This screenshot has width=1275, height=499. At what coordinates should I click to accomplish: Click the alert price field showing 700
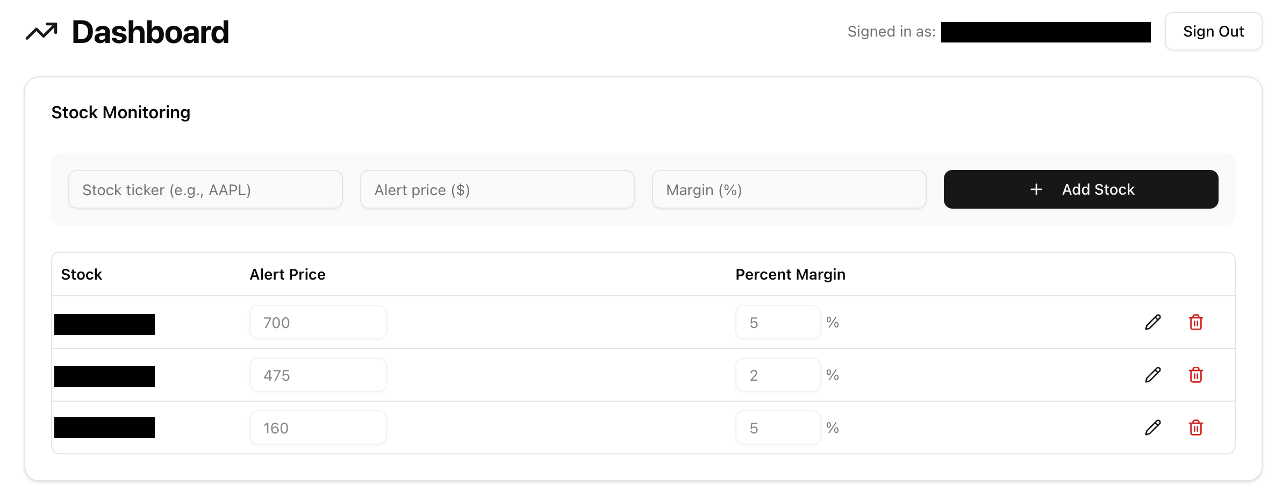pyautogui.click(x=318, y=322)
